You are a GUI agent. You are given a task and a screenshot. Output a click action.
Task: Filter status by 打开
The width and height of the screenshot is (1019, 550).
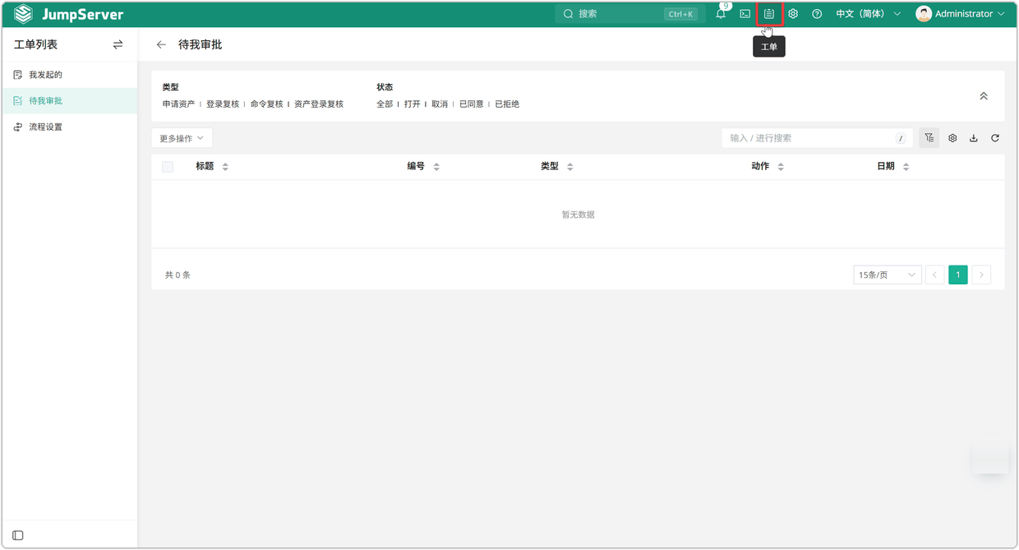[413, 104]
